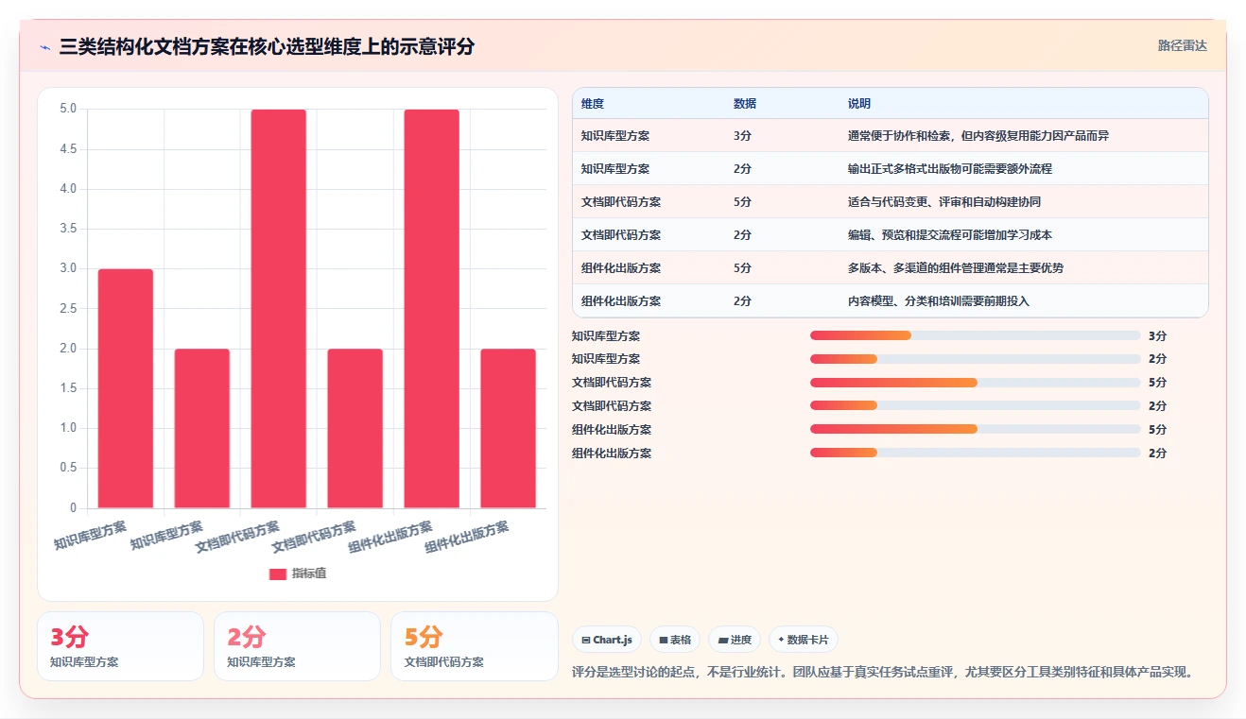
Task: Select the 表格 chip
Action: click(675, 640)
